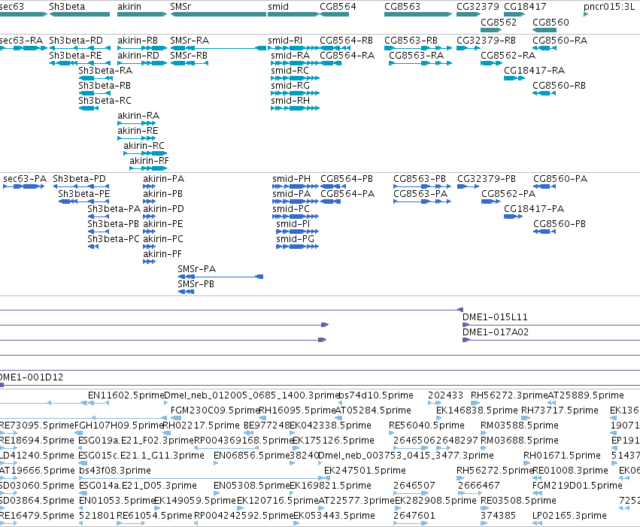Viewport: 640px width, 527px height.
Task: Click the akirin-PA protein label
Action: pos(164,179)
